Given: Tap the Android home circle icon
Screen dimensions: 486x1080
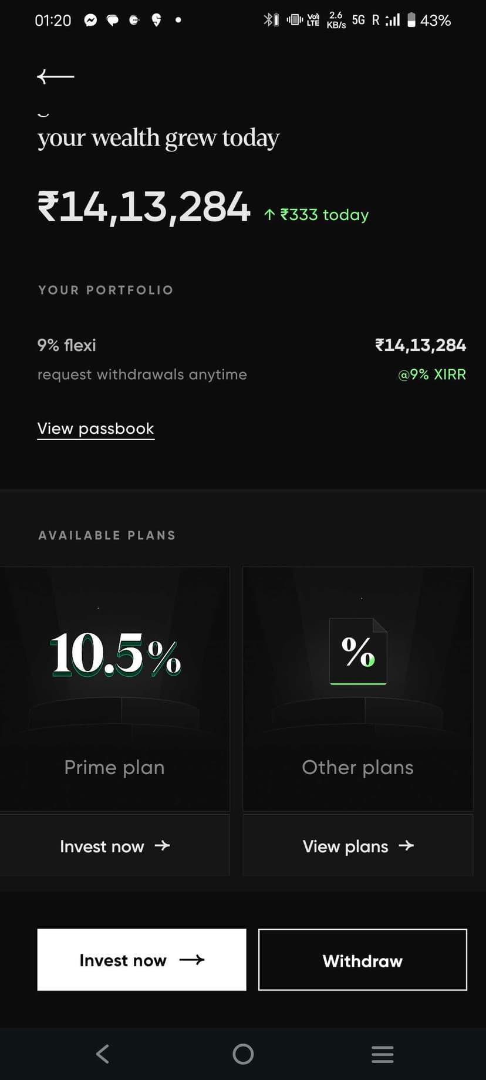Looking at the screenshot, I should 243,1054.
